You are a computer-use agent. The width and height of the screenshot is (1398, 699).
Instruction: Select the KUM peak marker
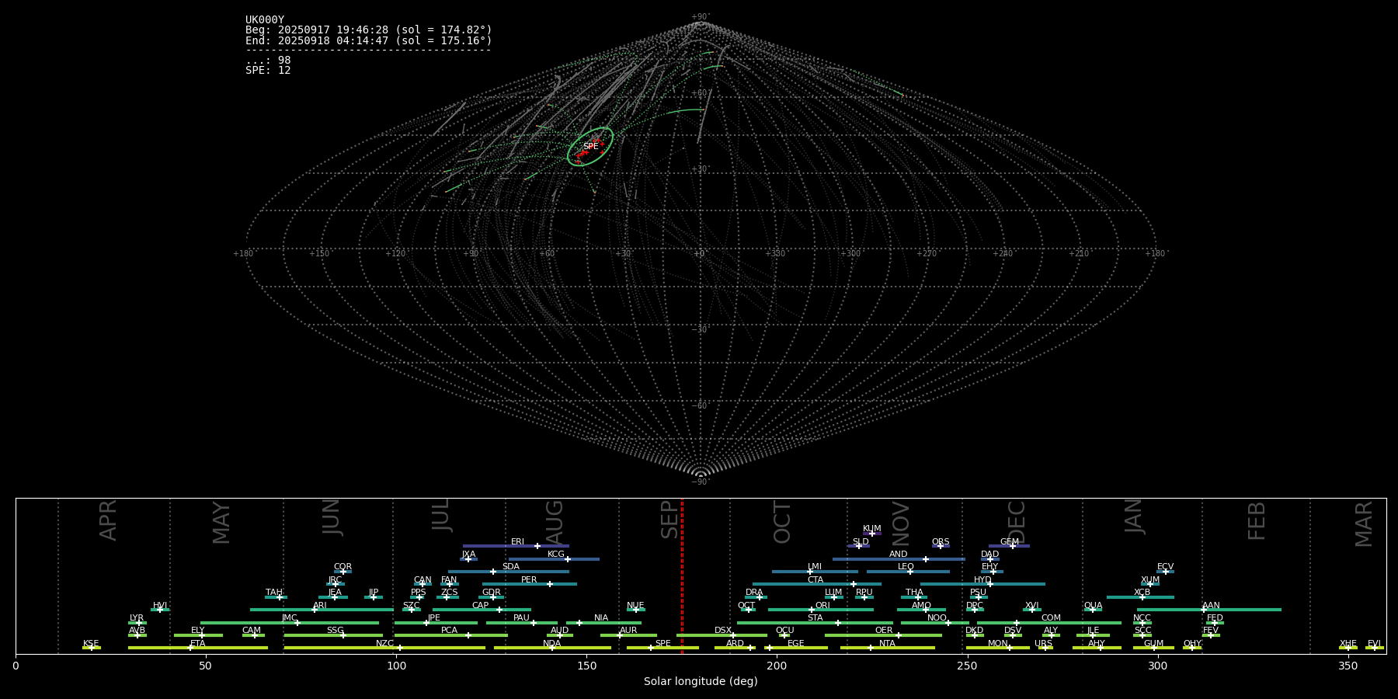pyautogui.click(x=872, y=534)
